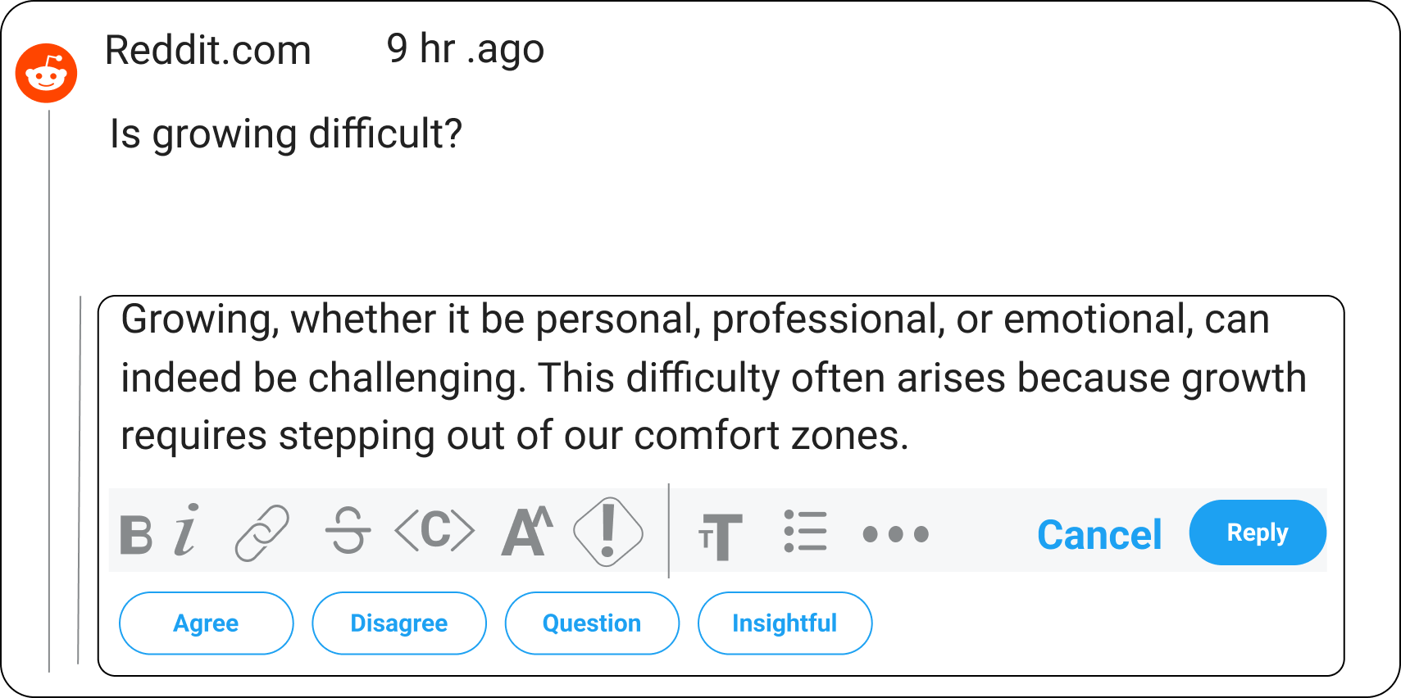Select the heading text size icon
Image resolution: width=1401 pixels, height=698 pixels.
coord(720,536)
